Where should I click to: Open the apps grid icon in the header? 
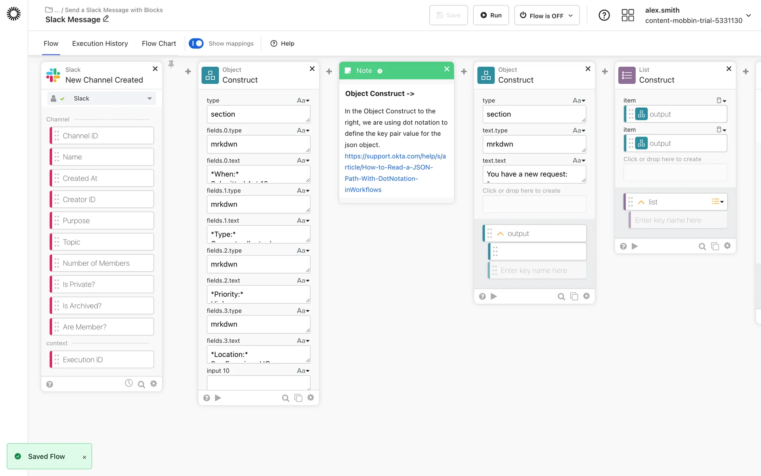coord(627,15)
